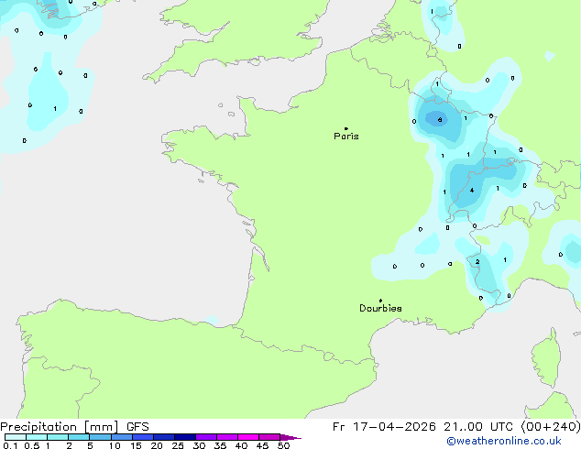581x449 pixels.
Task: Click the Paris location dot marker
Action: [346, 128]
